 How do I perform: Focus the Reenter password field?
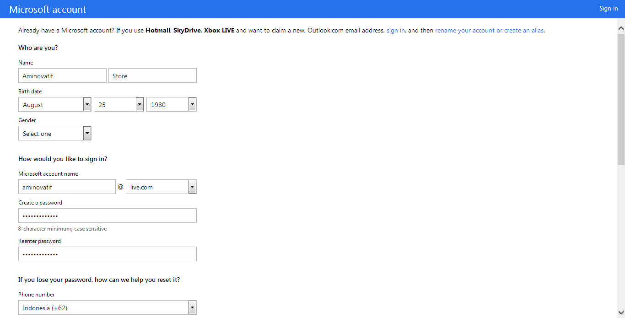point(108,254)
